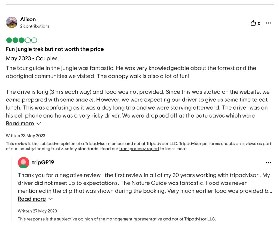
Task: Click the helpful vote count number 0
Action: point(259,23)
